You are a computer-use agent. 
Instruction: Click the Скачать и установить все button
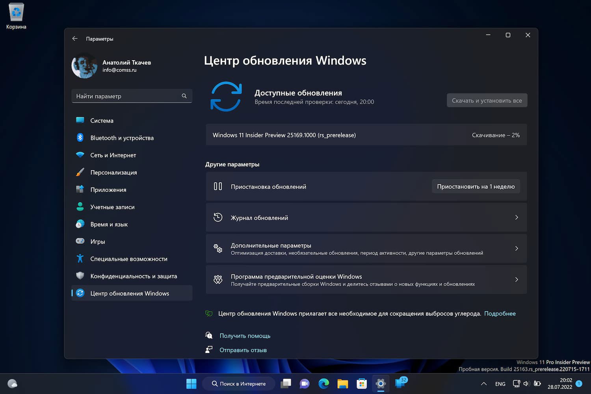tap(487, 100)
